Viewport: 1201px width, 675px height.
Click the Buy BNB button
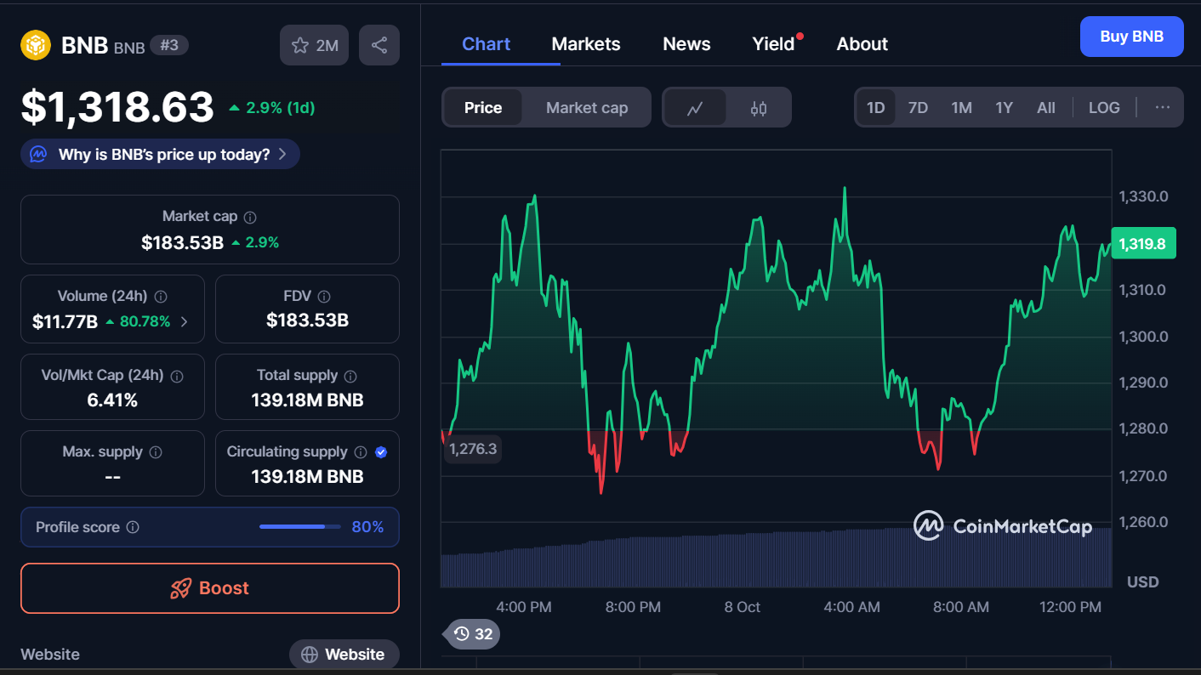(1131, 37)
